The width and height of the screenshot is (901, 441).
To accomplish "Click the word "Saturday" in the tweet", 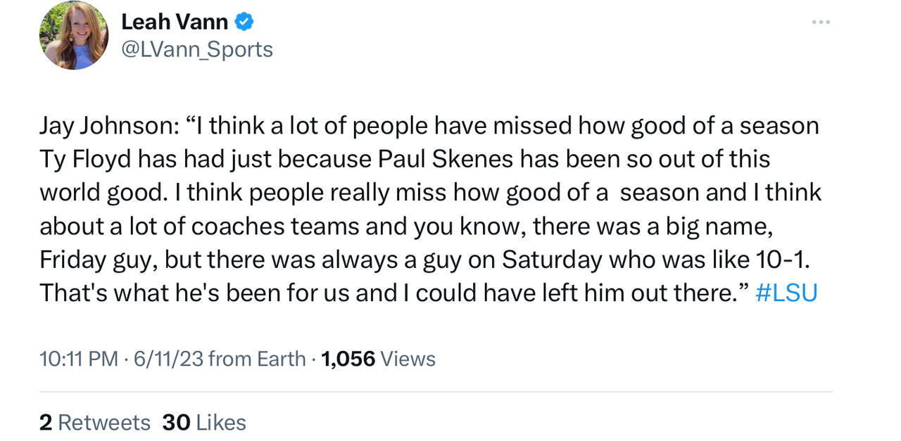I will click(x=552, y=260).
